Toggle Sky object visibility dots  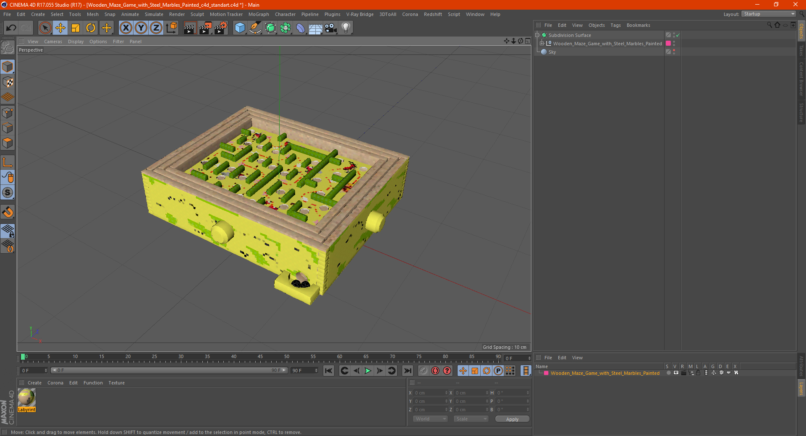click(x=674, y=52)
